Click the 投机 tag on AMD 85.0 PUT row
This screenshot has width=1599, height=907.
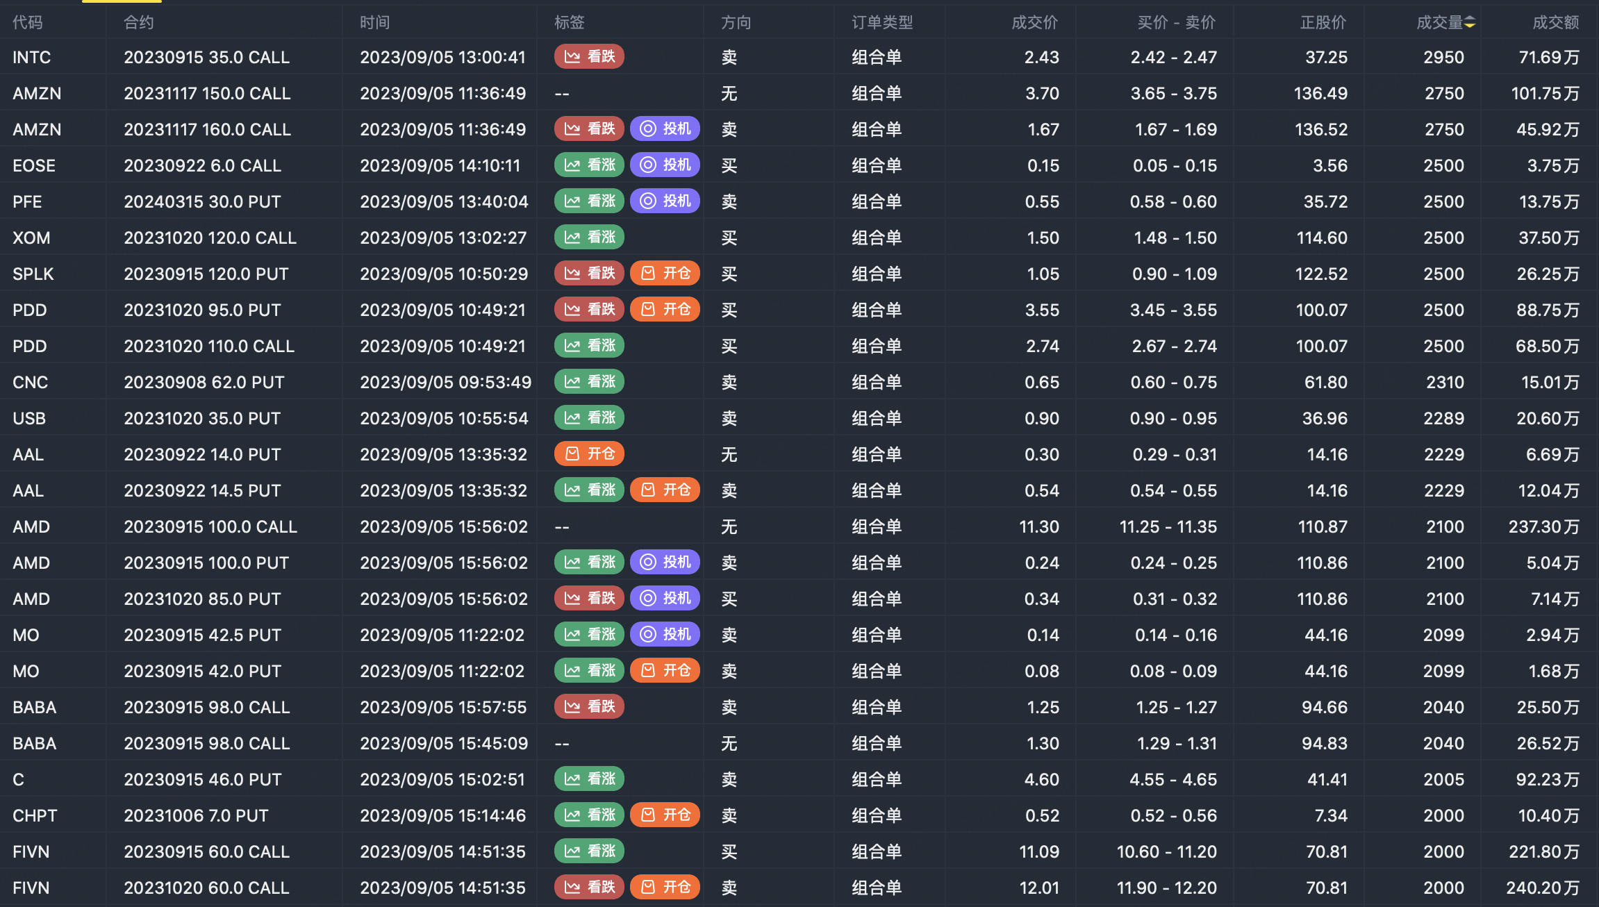click(x=665, y=599)
